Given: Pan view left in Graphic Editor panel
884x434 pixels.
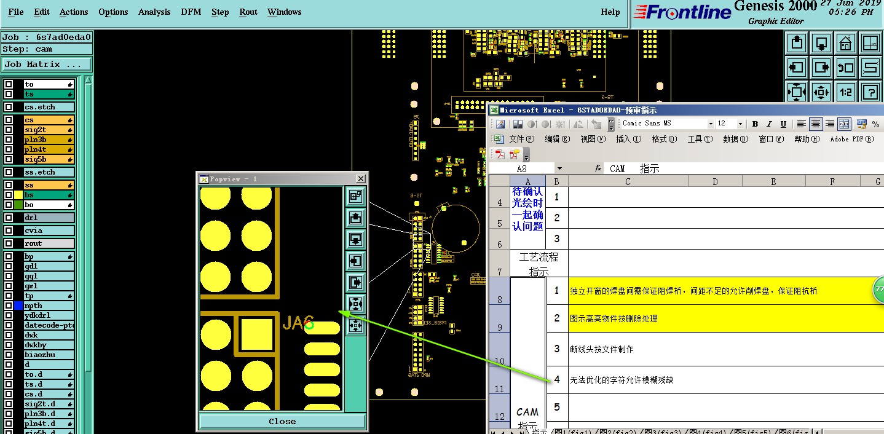Looking at the screenshot, I should tap(797, 68).
